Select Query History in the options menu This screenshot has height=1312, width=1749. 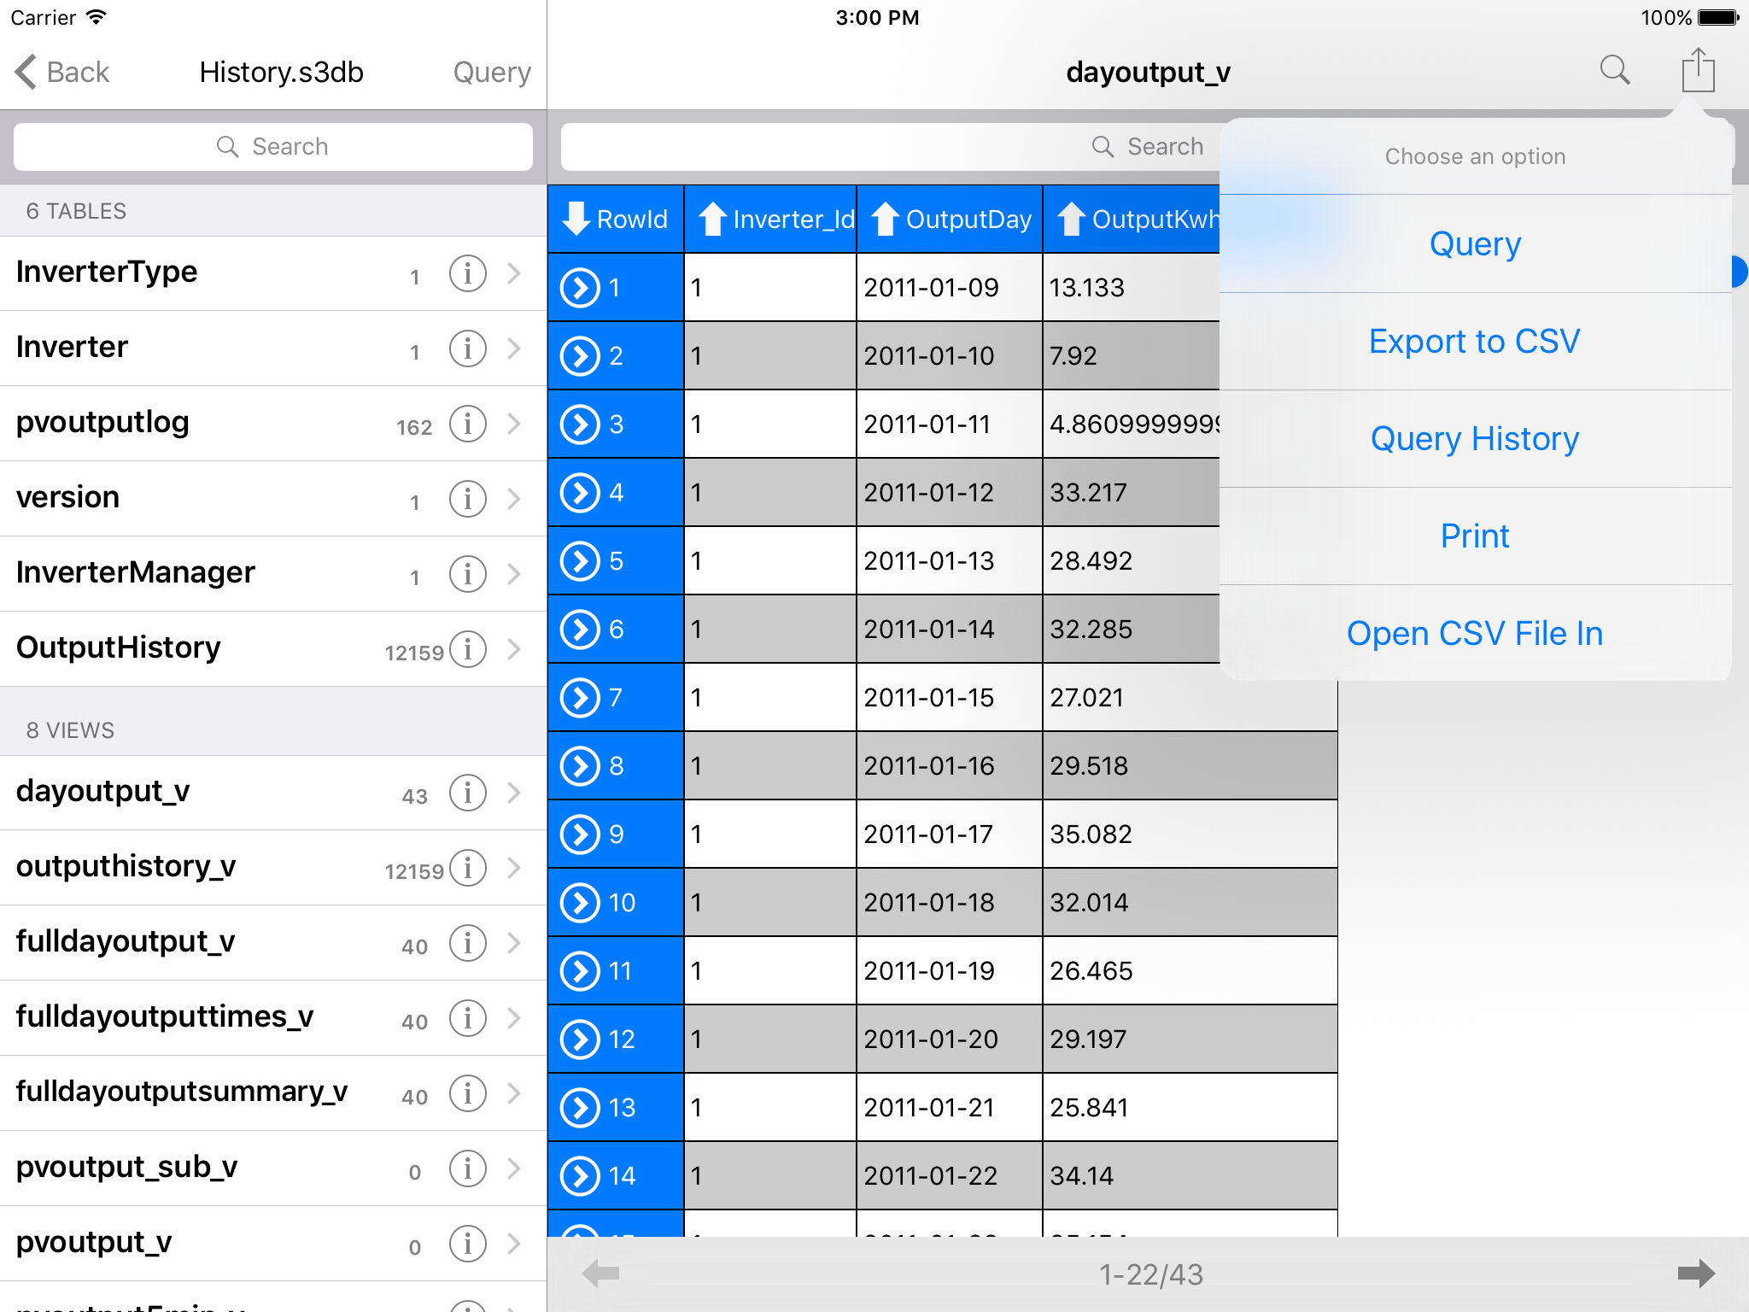click(1475, 439)
